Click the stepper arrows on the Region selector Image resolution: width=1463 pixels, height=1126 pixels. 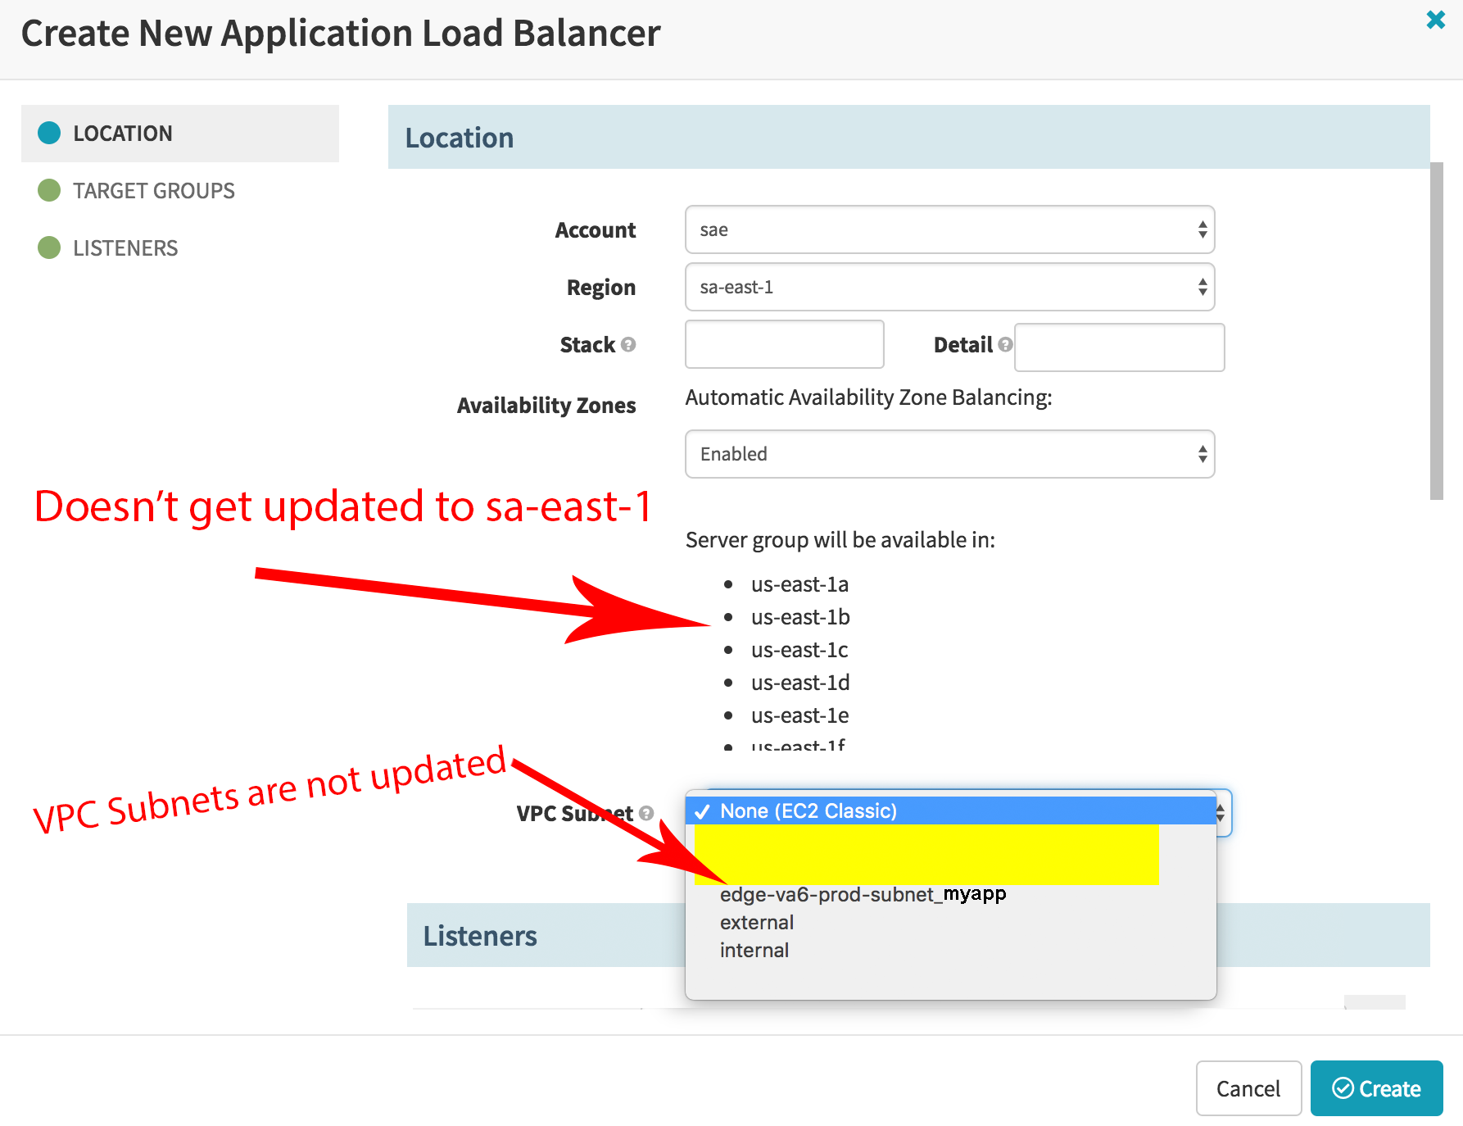(x=1202, y=288)
